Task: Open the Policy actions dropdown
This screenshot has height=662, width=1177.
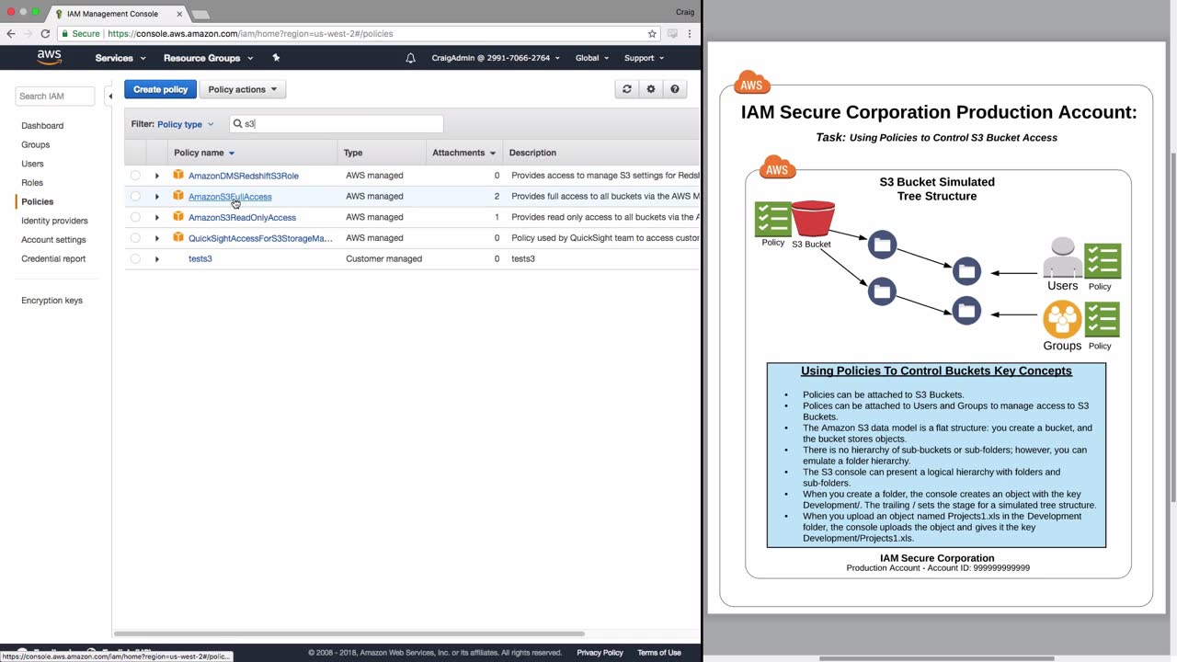Action: click(243, 89)
